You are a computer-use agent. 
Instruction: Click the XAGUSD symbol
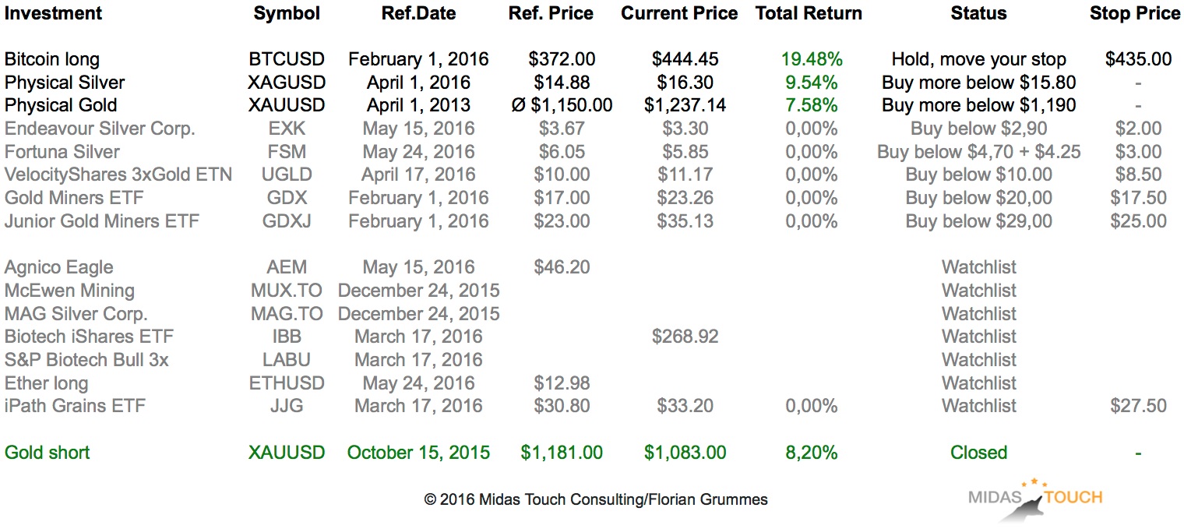(286, 83)
